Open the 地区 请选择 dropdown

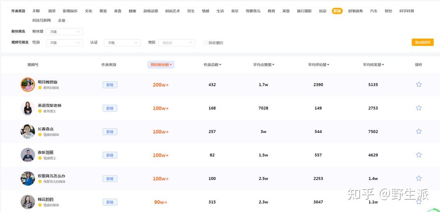pos(176,43)
